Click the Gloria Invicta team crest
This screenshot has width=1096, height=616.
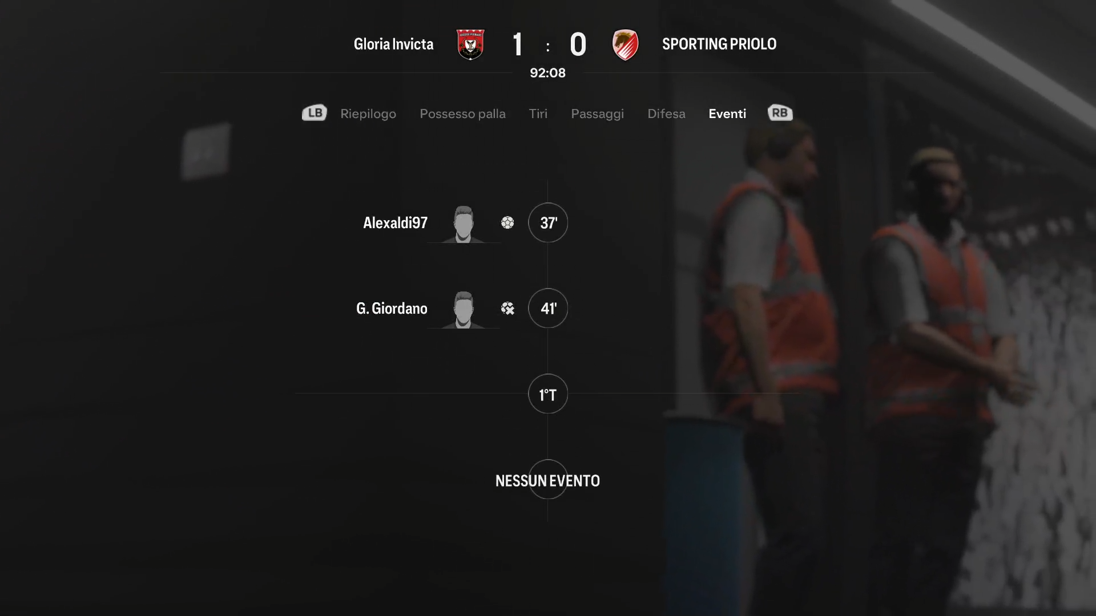click(x=470, y=44)
